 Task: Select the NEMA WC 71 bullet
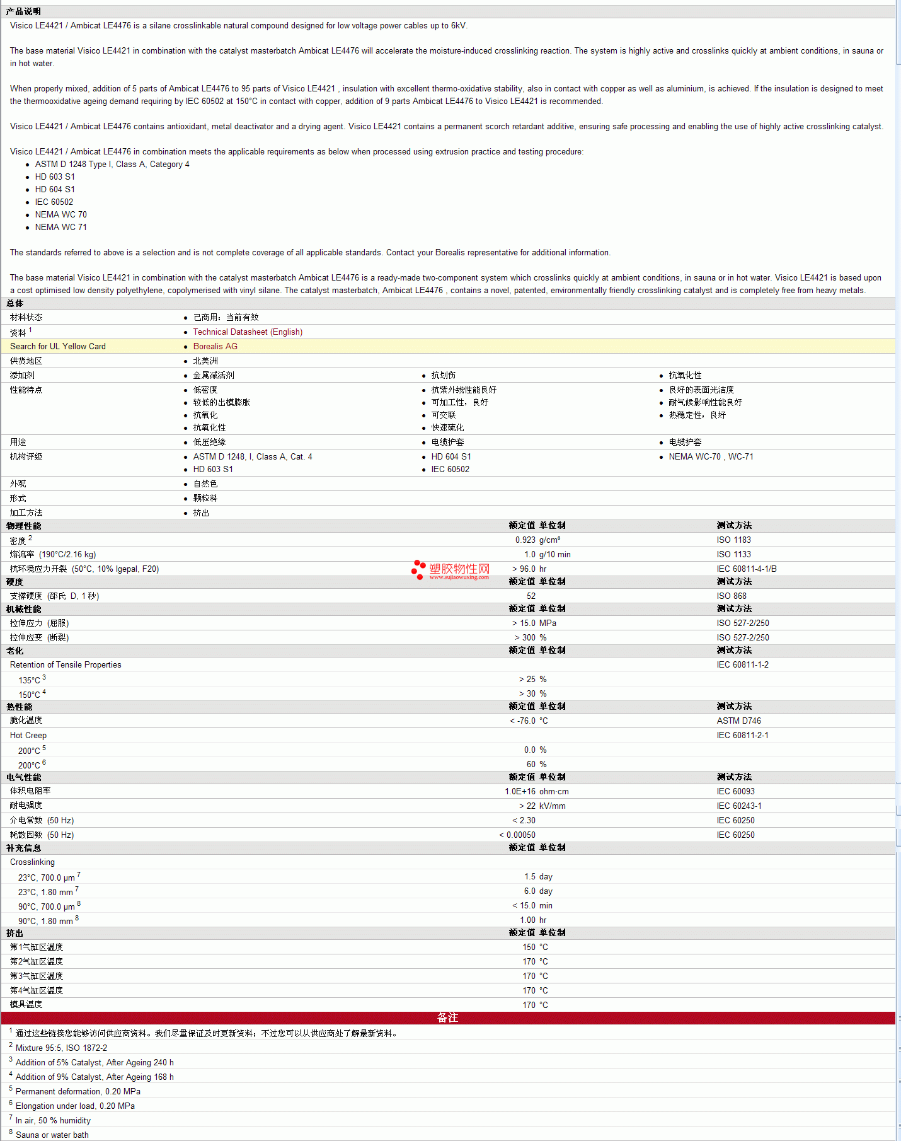(x=61, y=227)
